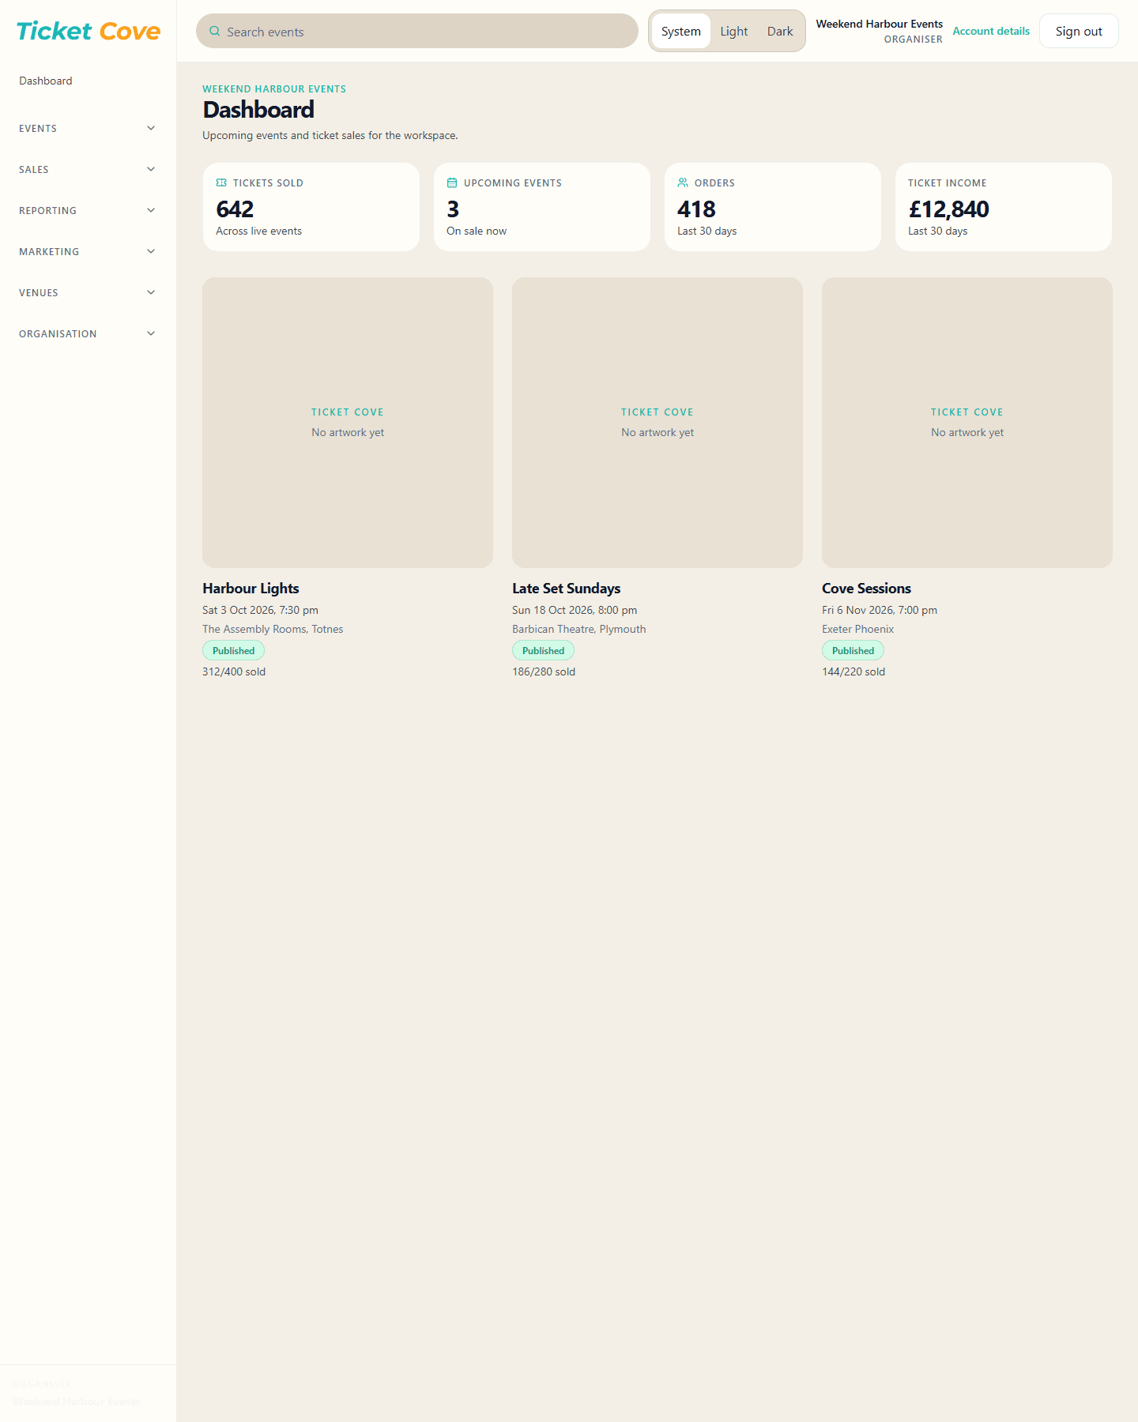1138x1422 pixels.
Task: Open Account details link
Action: (x=991, y=31)
